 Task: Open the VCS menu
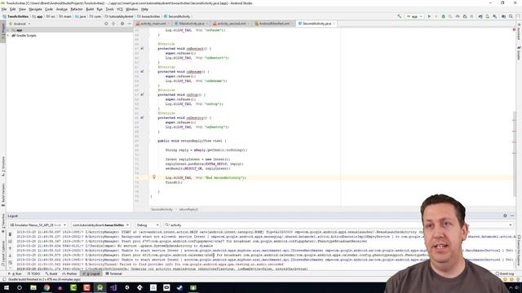(x=120, y=9)
